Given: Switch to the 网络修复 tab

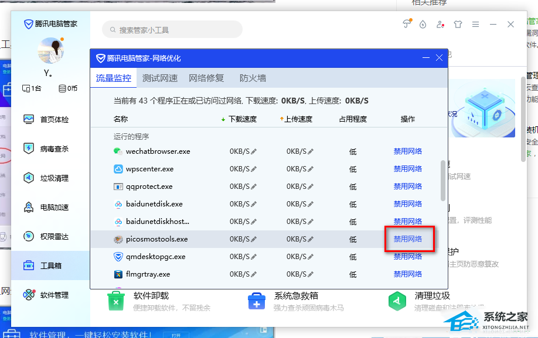Looking at the screenshot, I should [x=206, y=78].
